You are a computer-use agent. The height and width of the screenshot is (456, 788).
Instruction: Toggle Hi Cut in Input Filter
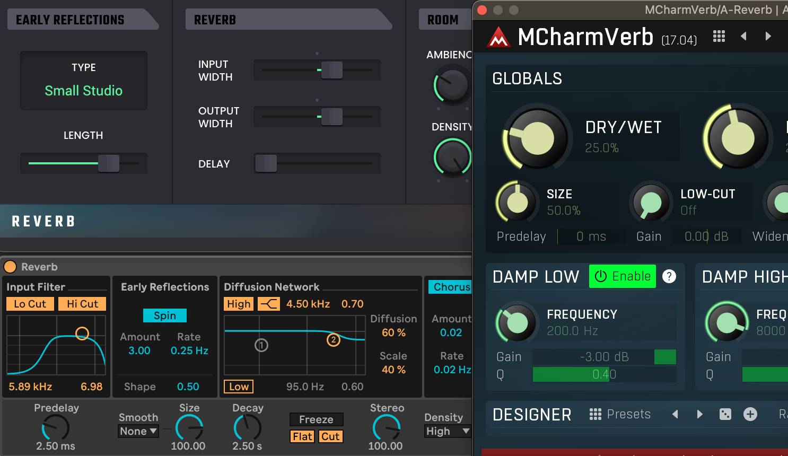[x=82, y=304]
